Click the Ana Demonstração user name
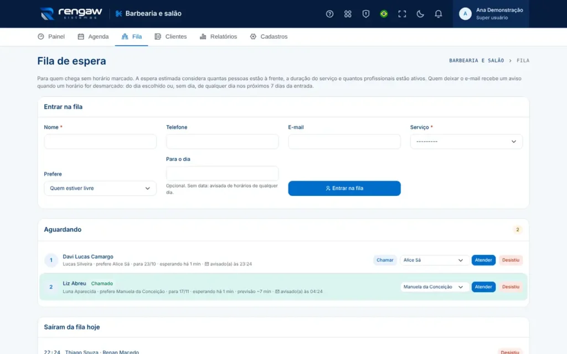 click(x=499, y=10)
